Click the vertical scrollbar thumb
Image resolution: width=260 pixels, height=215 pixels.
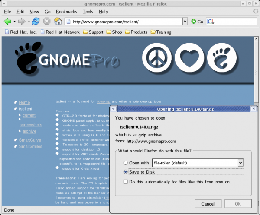[x=256, y=72]
